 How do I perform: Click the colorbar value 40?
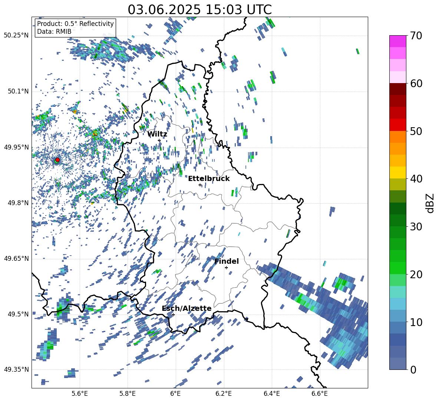coord(416,179)
